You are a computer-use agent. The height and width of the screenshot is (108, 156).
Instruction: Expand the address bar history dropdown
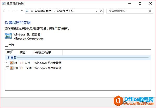[x=97, y=11]
